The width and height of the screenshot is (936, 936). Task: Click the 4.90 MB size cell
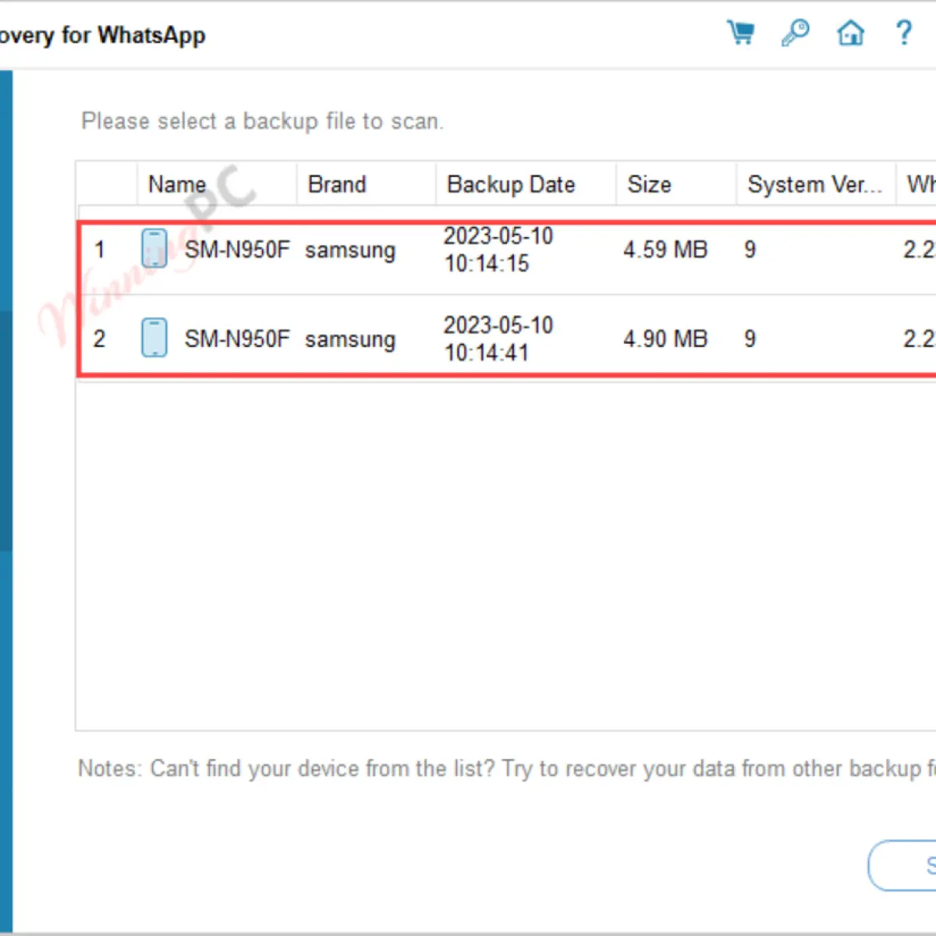click(665, 339)
